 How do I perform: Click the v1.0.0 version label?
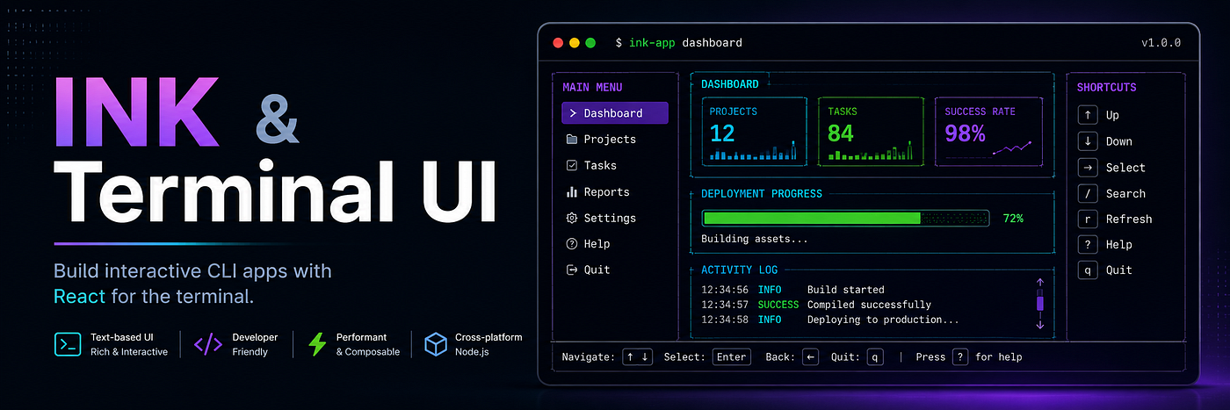(1161, 42)
